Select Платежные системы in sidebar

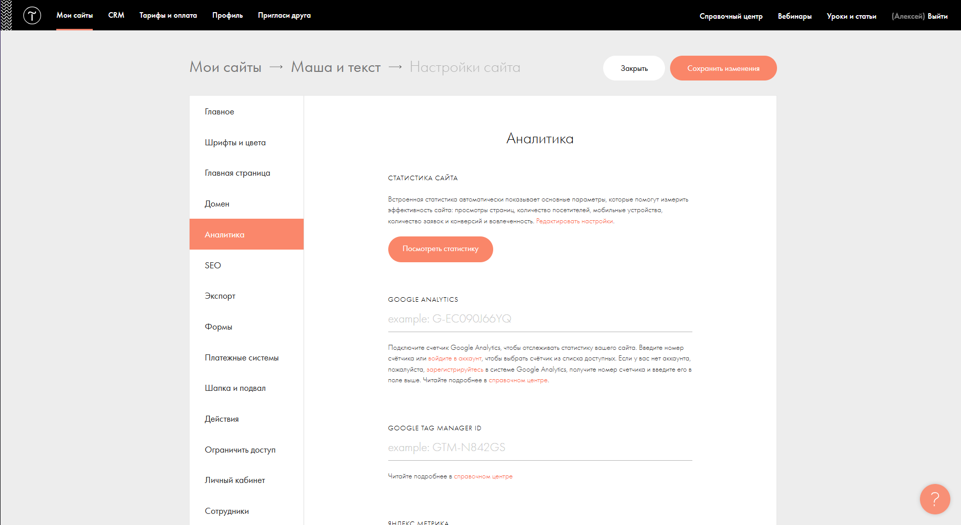241,358
